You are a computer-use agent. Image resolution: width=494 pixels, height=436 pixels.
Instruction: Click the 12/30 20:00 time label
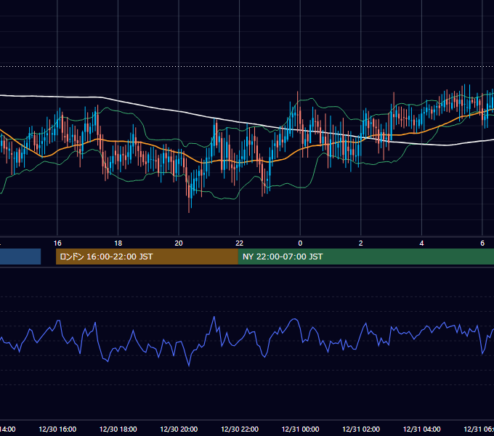[179, 429]
